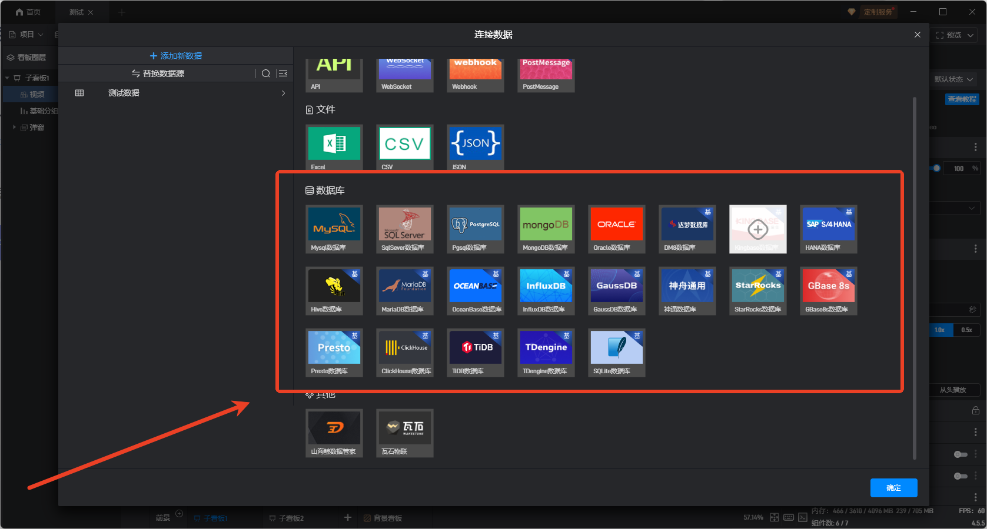
Task: Choose the Webhook data source tile
Action: (476, 75)
